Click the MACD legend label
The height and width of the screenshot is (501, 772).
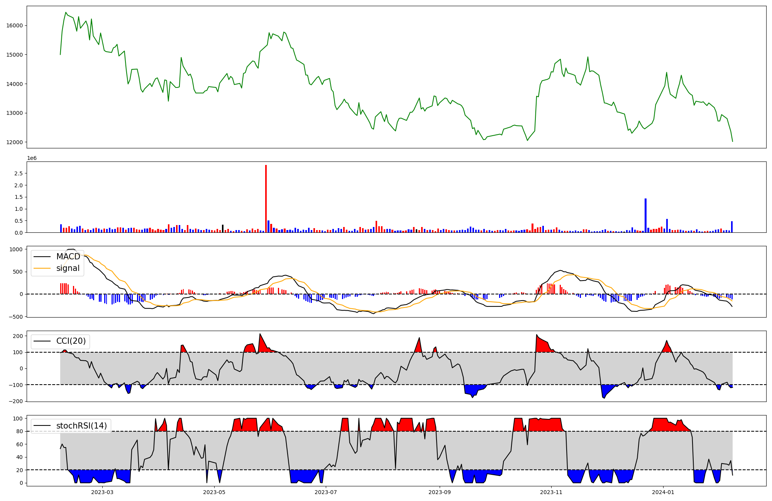68,257
